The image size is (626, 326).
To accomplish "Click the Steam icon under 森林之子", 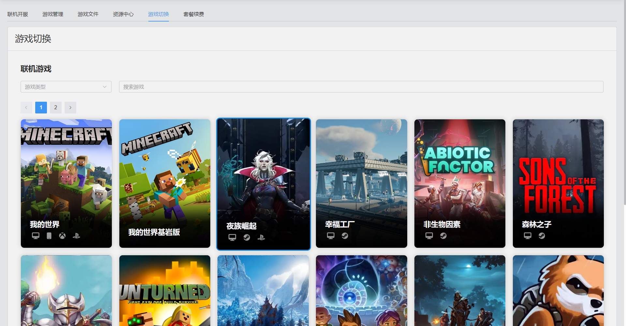I will 542,236.
